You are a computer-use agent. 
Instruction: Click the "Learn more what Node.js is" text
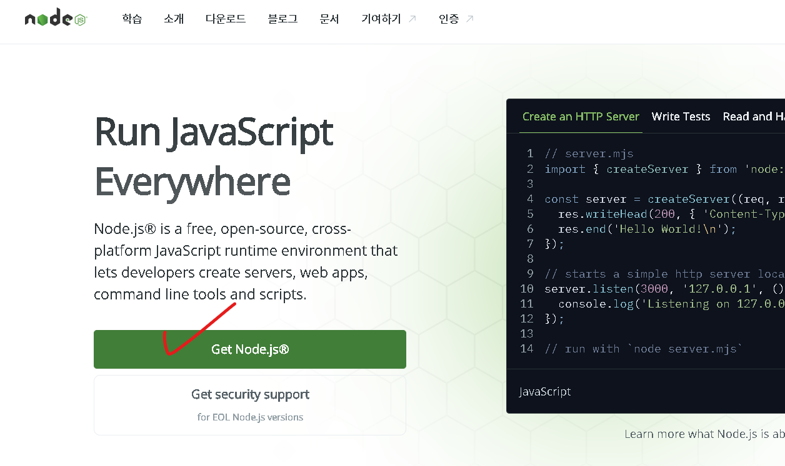(x=704, y=434)
